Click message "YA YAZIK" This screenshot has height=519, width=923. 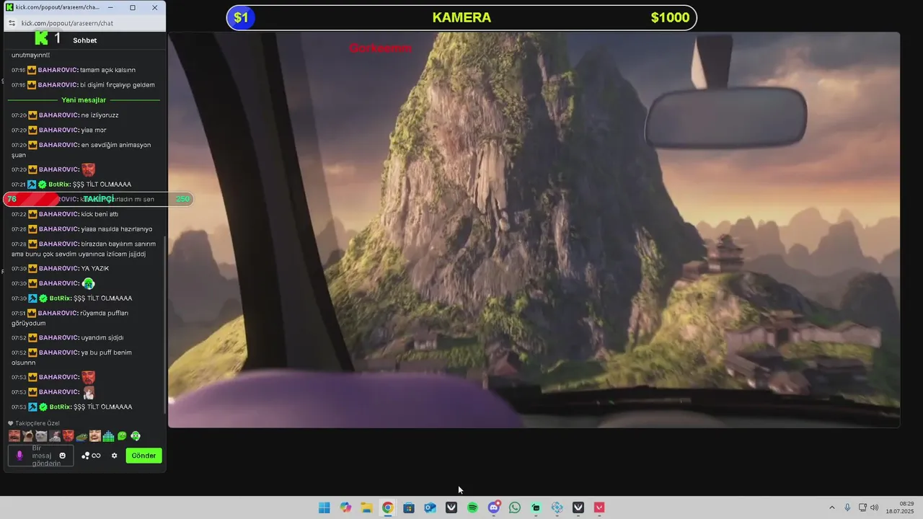coord(95,269)
